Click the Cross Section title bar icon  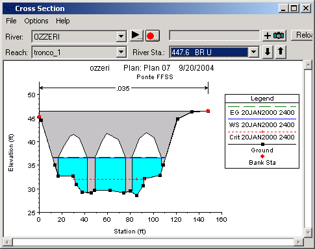click(9, 8)
